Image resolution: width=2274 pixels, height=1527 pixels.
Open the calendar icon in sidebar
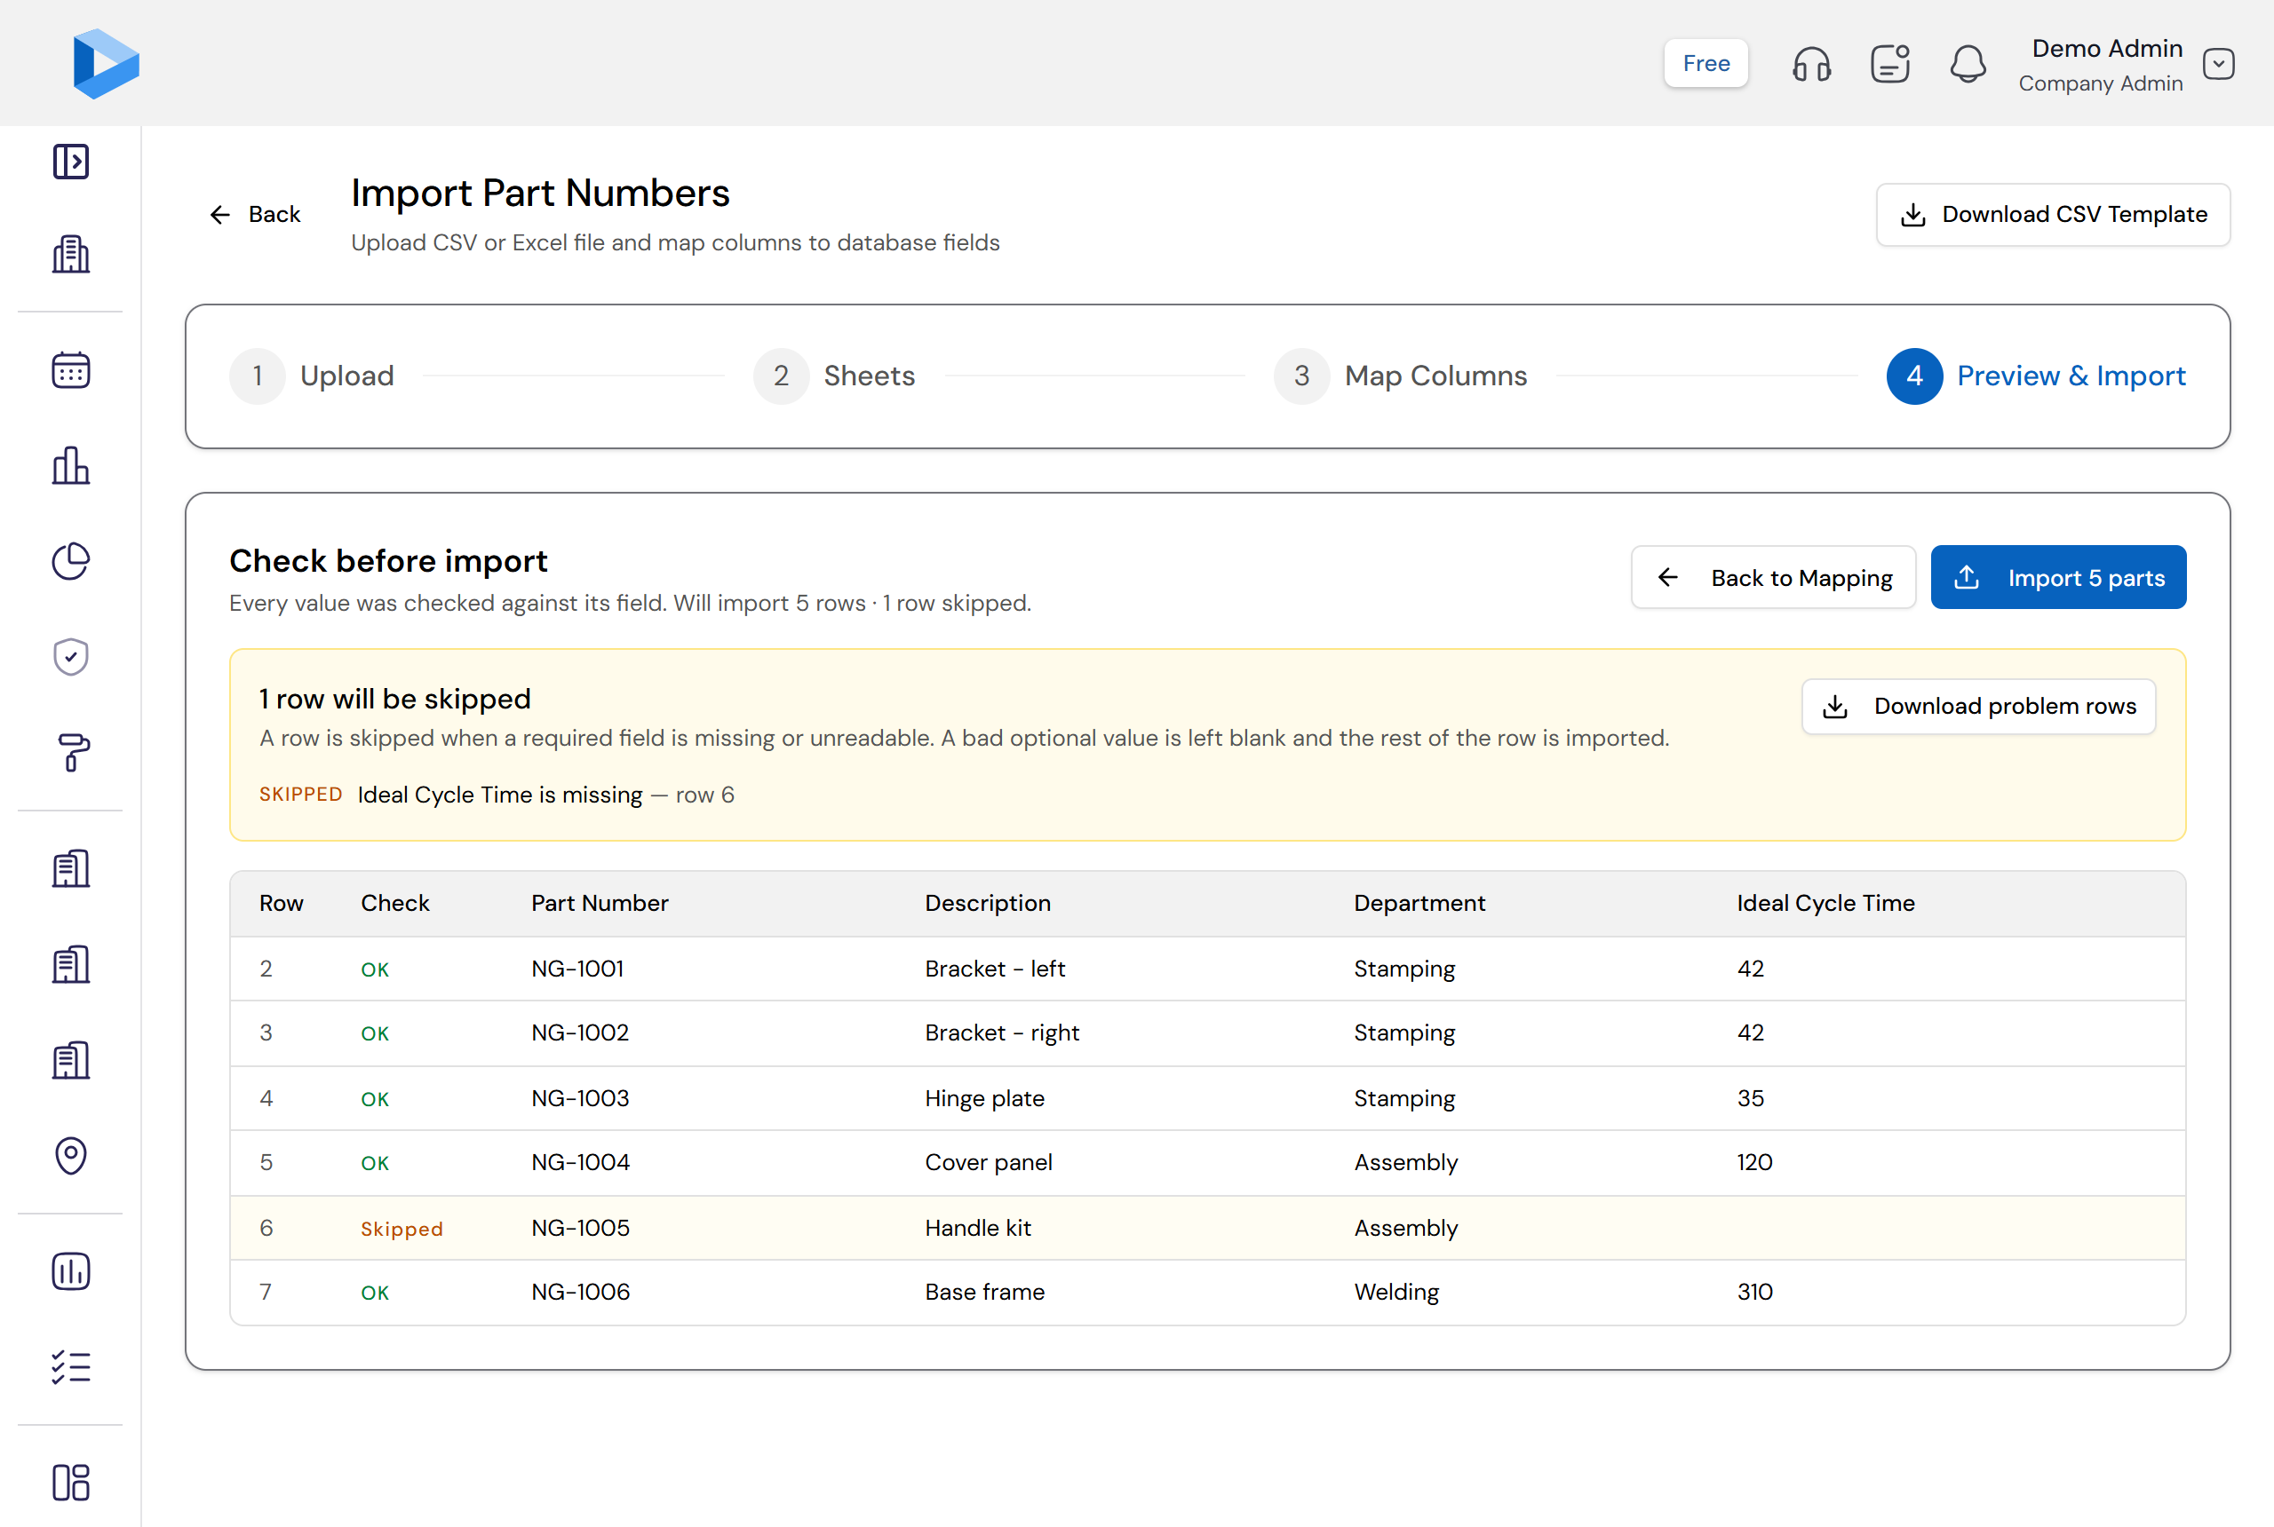pyautogui.click(x=70, y=370)
